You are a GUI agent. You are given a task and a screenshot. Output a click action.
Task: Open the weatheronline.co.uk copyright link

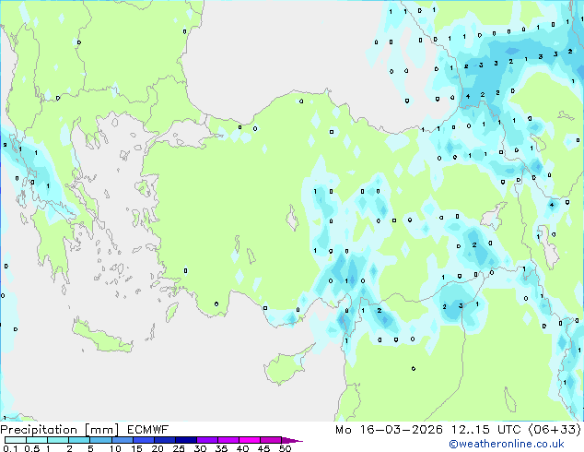coord(507,444)
